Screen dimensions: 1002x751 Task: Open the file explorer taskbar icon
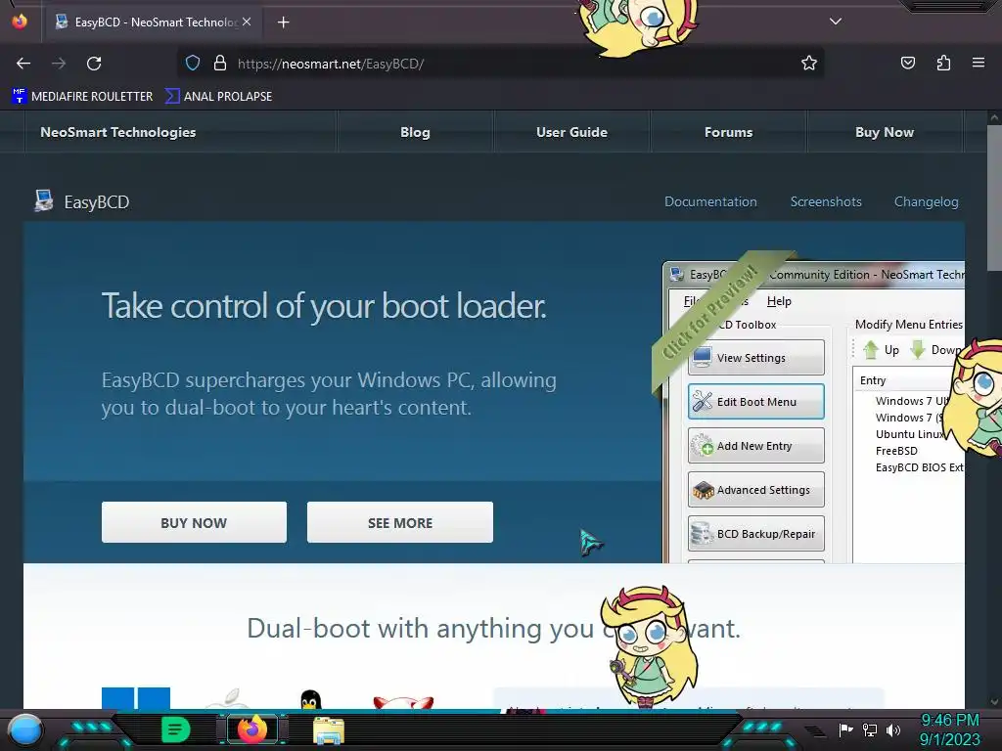[x=329, y=730]
